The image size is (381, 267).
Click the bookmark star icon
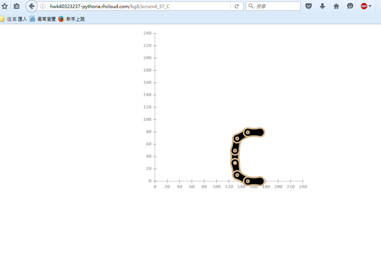coord(5,6)
